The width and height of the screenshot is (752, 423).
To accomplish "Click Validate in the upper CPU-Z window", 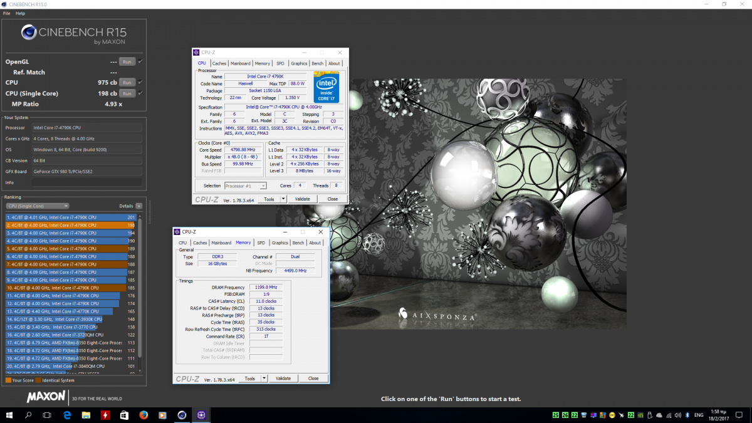I will 303,199.
